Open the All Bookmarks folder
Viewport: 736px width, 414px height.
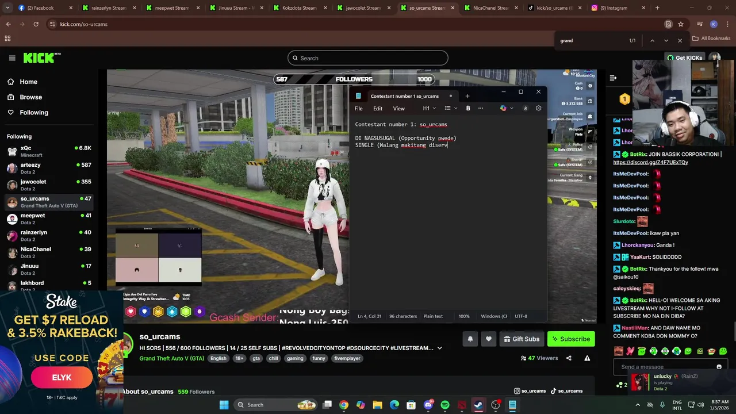click(711, 39)
